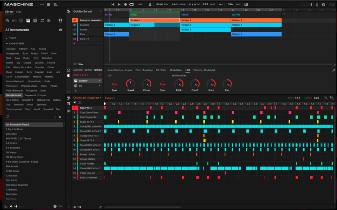Open the EQ plug-in dropdown arrow
This screenshot has height=210, width=337.
(99, 86)
